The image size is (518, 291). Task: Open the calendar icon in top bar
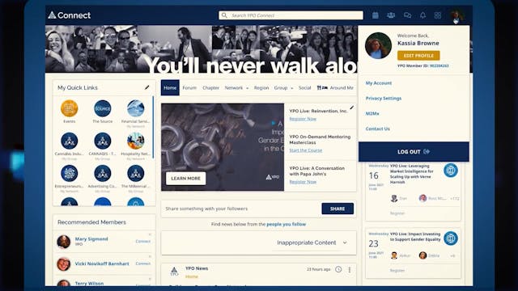click(376, 15)
